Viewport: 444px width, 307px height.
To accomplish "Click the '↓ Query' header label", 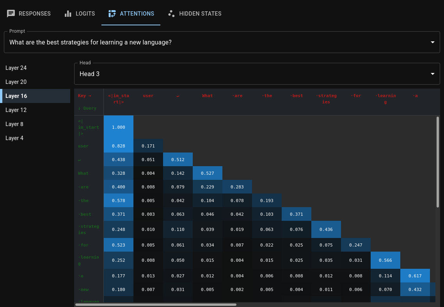I will 87,108.
